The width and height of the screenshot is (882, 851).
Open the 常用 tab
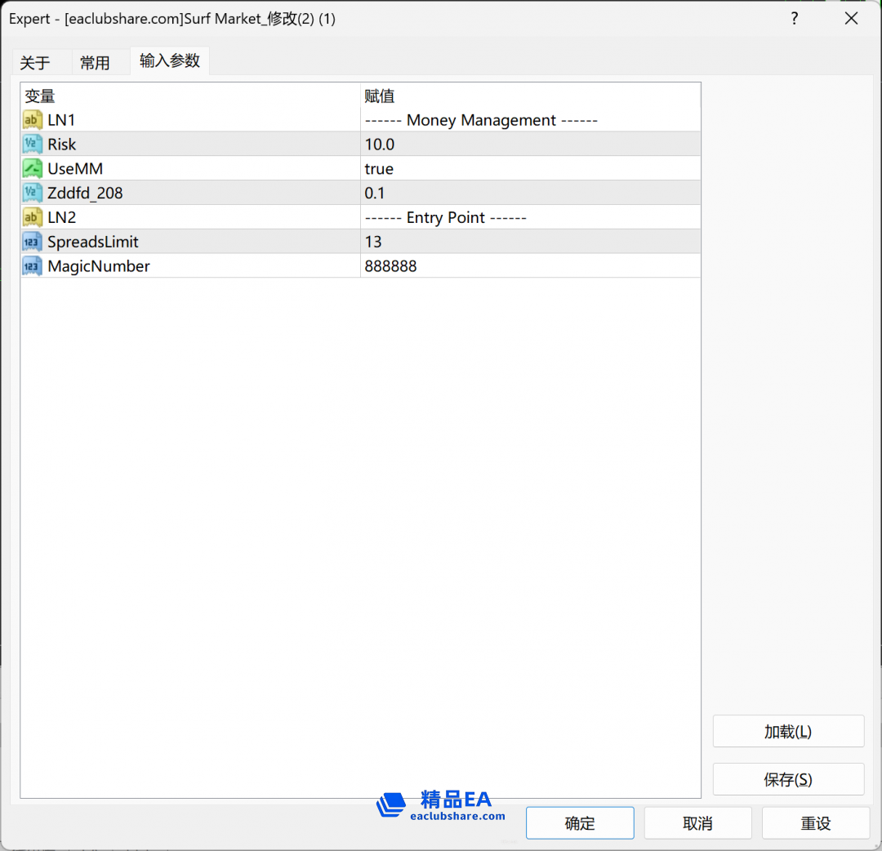[95, 63]
